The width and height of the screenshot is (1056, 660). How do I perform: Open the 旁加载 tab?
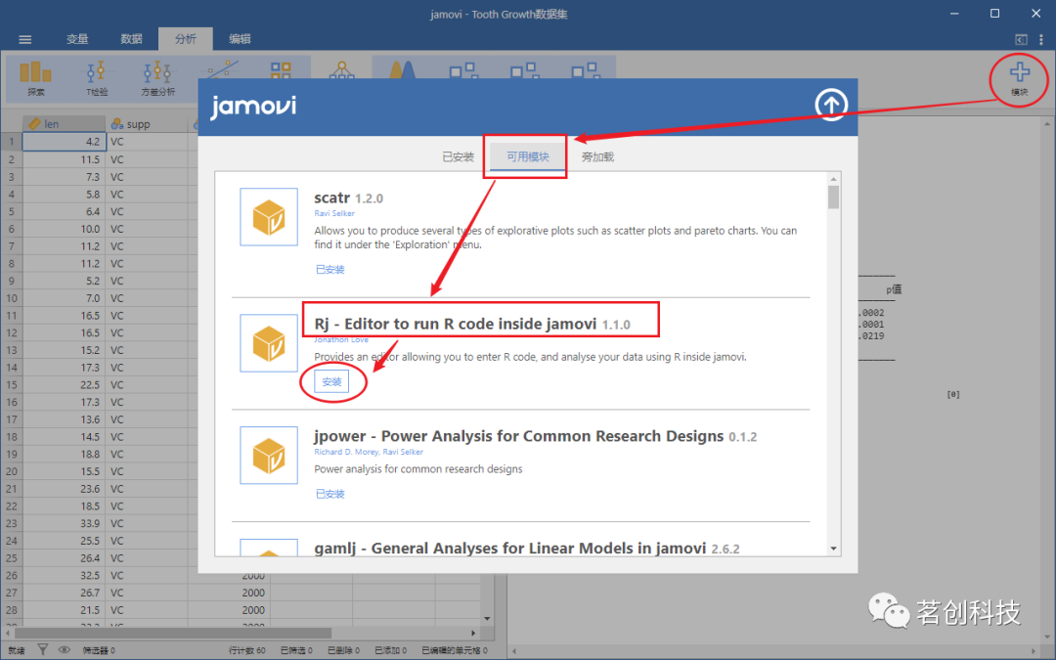point(596,155)
